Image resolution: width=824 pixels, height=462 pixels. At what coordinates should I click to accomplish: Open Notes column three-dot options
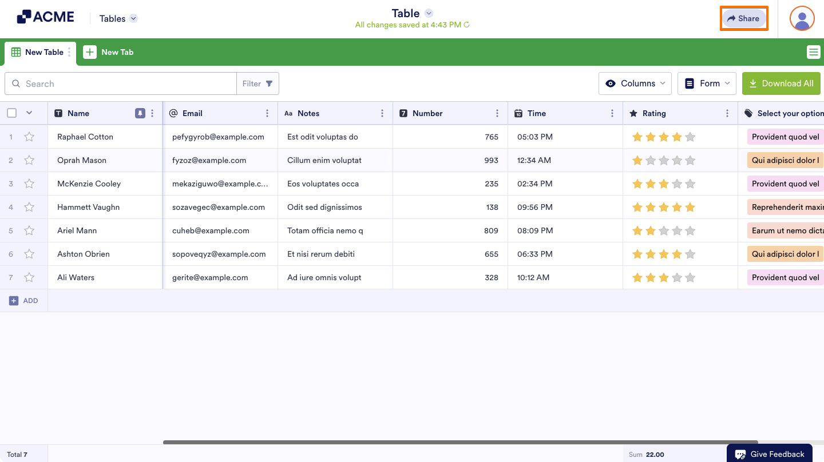click(382, 113)
